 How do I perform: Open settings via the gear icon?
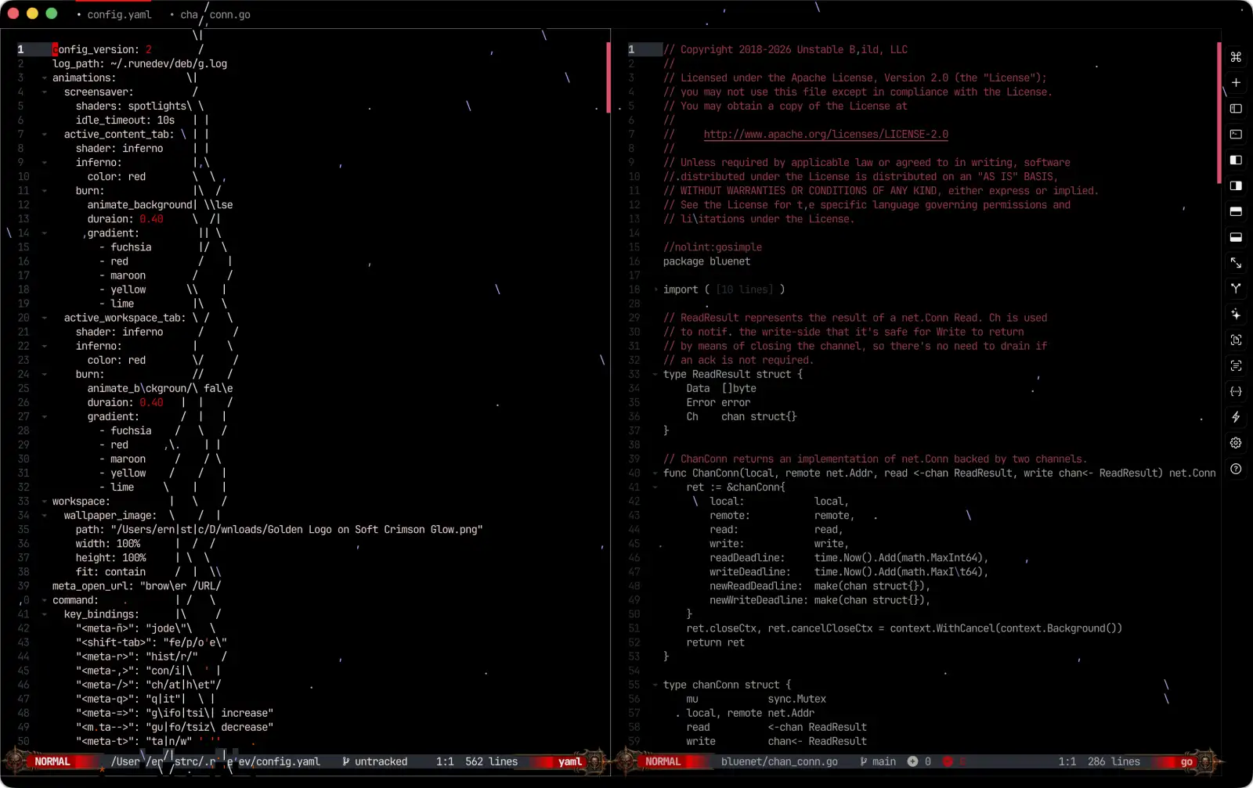pyautogui.click(x=1236, y=443)
